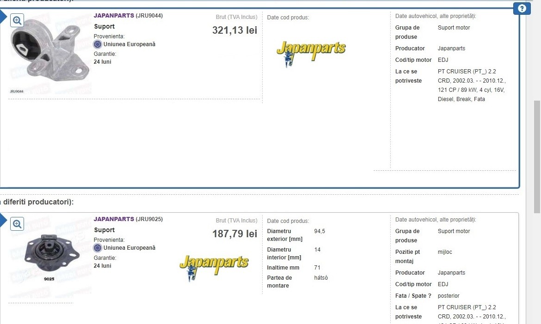Open the JAPANPARTS (JRU9044) product link
The height and width of the screenshot is (324, 541).
tap(128, 16)
